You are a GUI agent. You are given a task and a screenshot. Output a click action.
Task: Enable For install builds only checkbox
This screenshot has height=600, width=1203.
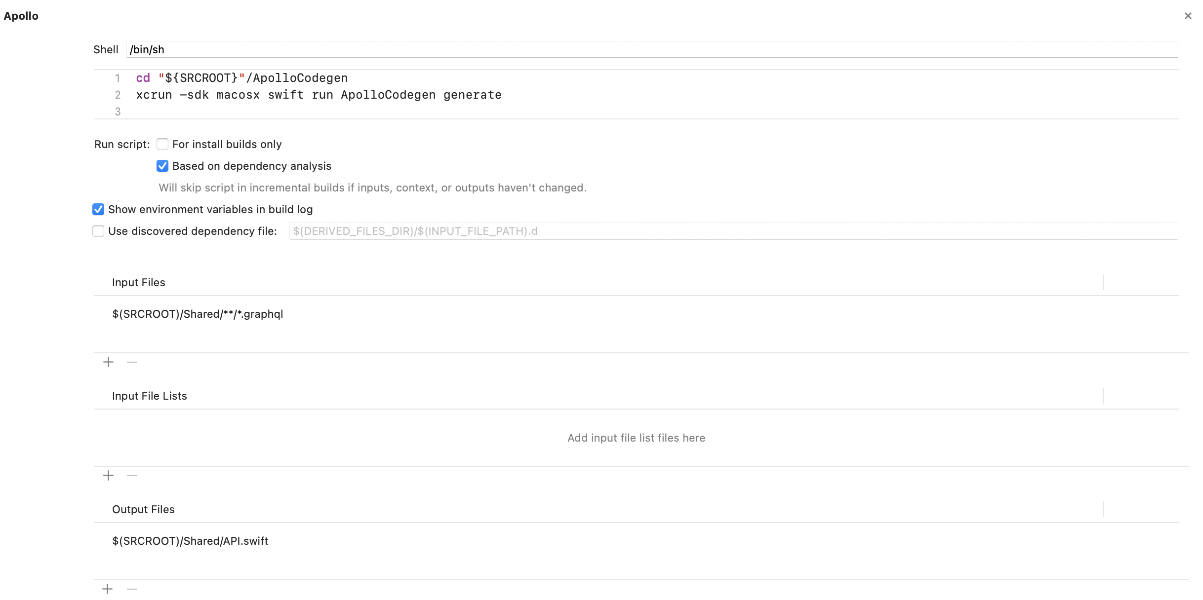pos(162,144)
